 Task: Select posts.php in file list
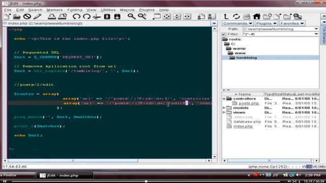point(249,103)
